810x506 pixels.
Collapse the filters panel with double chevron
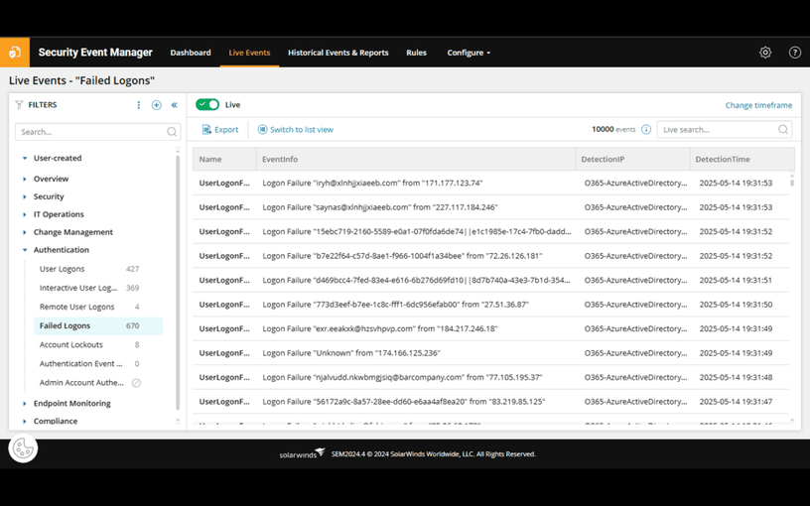[x=174, y=105]
